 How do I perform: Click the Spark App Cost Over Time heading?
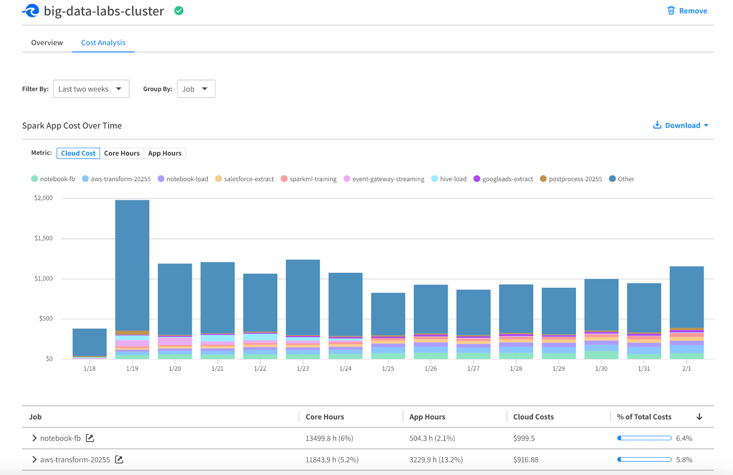pyautogui.click(x=72, y=125)
